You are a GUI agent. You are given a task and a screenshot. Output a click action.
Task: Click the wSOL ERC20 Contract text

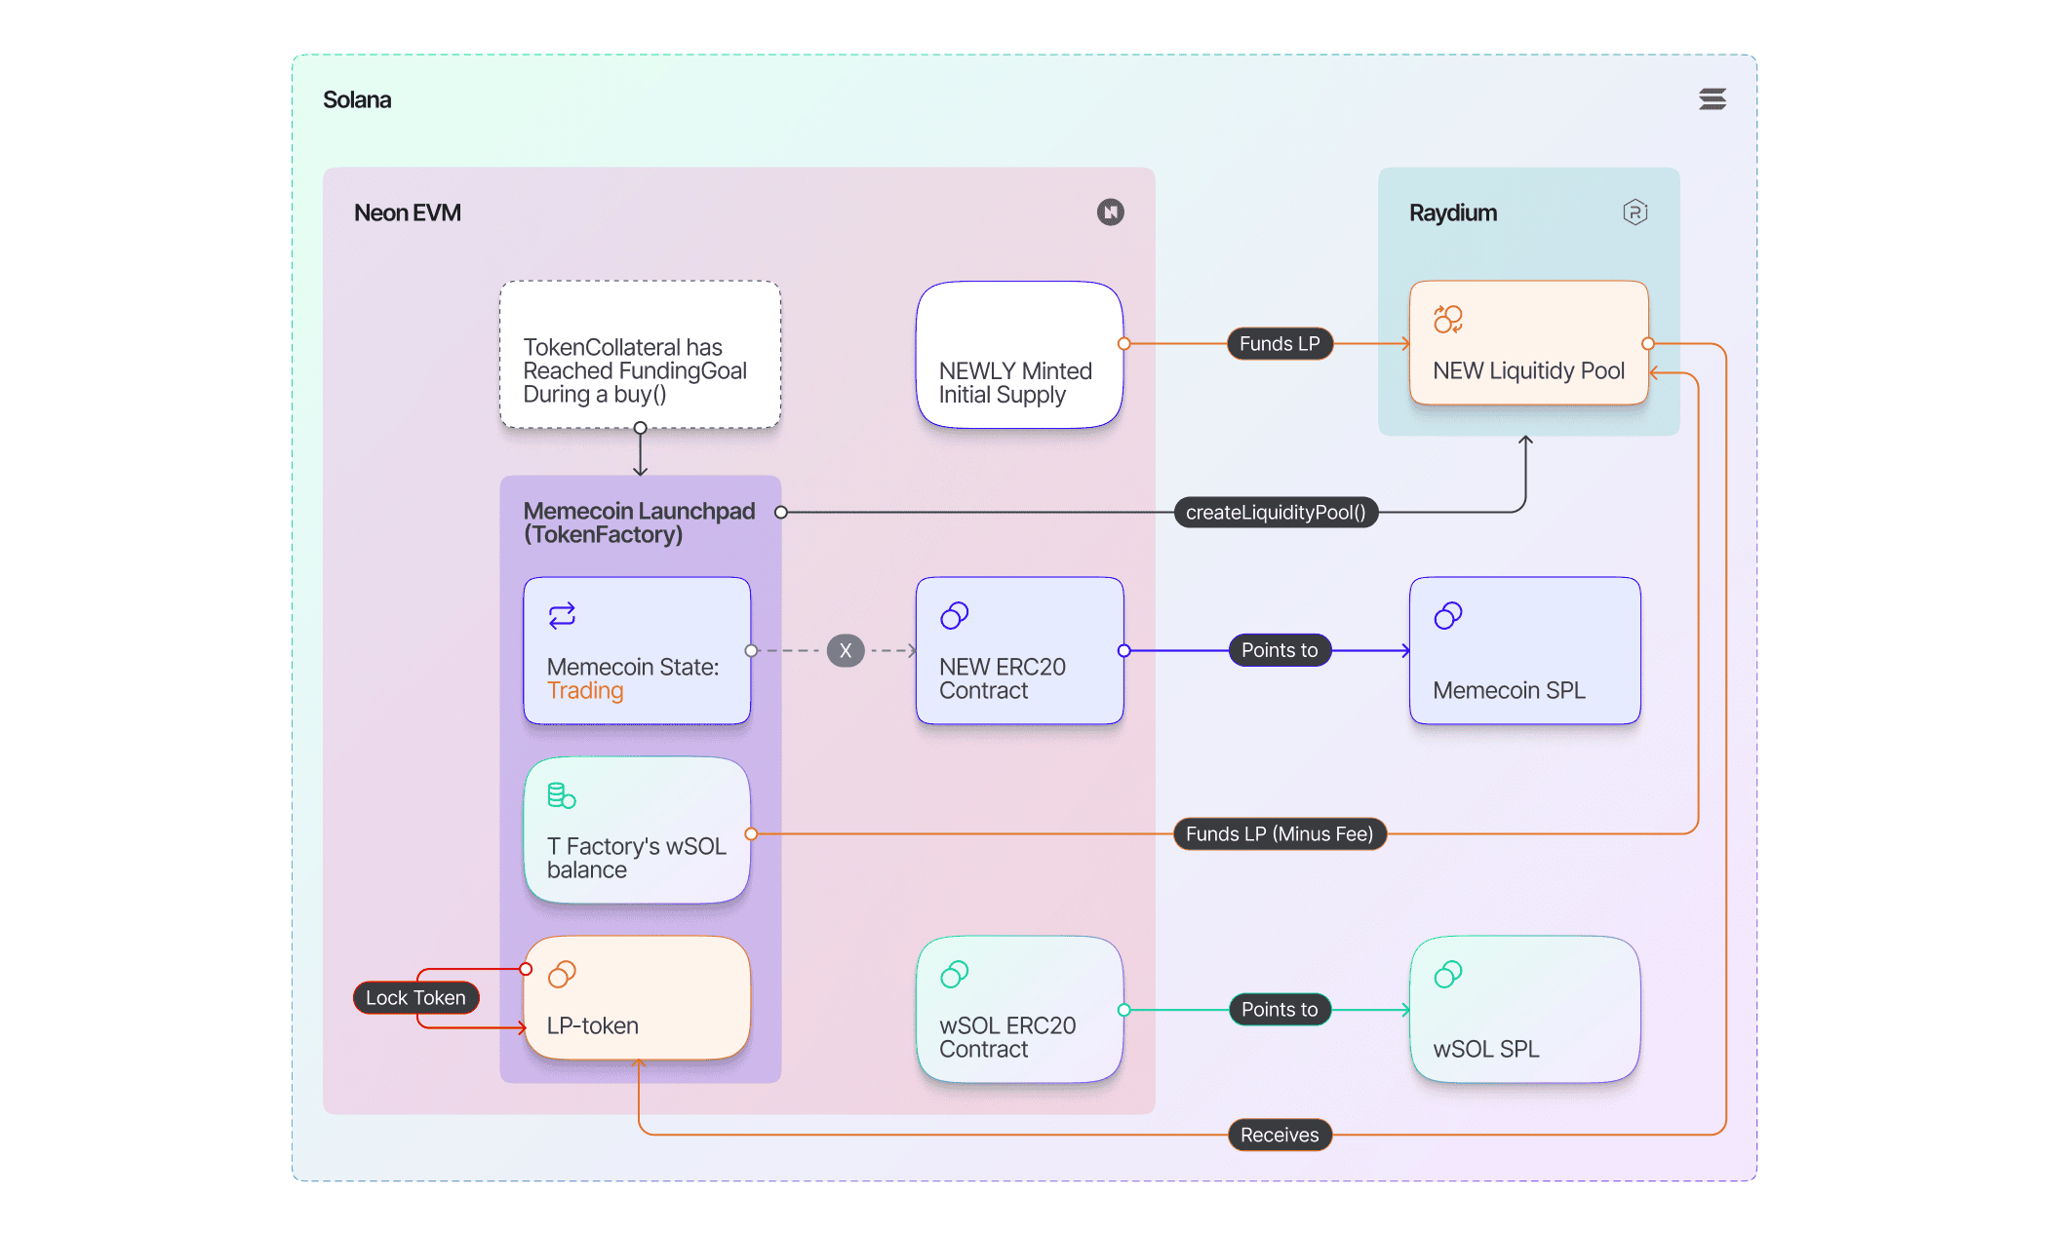(x=1007, y=1037)
